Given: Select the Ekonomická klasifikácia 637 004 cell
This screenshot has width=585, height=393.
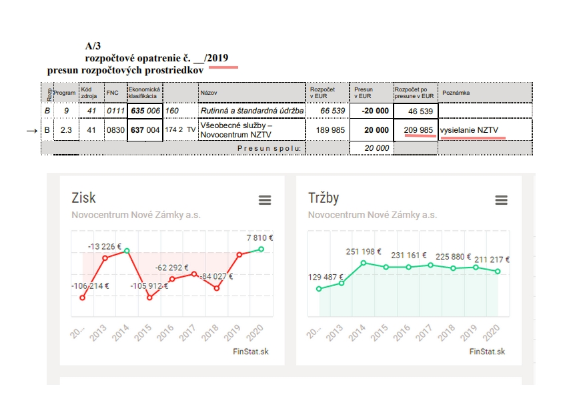Looking at the screenshot, I should [145, 130].
